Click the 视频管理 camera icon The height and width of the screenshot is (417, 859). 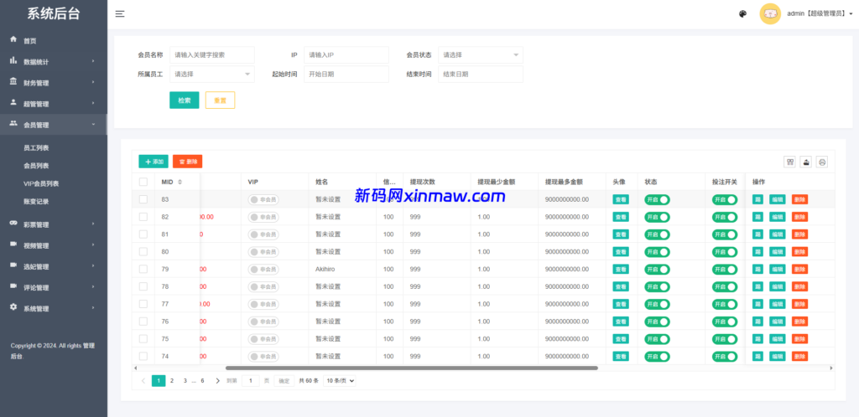pyautogui.click(x=13, y=245)
